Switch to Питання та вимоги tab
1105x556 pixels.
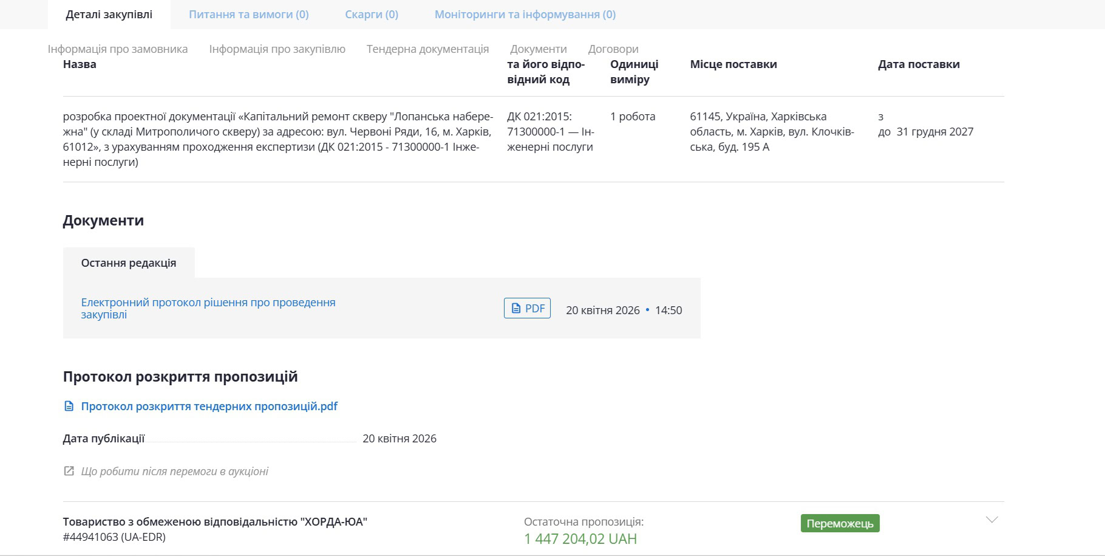(x=248, y=15)
